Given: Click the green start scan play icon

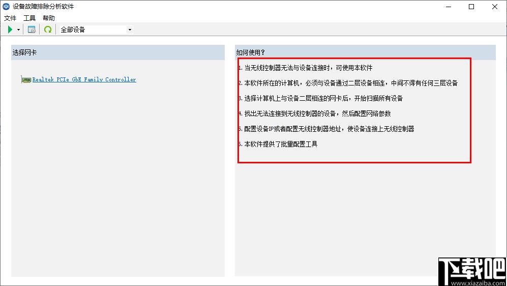Looking at the screenshot, I should (10, 30).
